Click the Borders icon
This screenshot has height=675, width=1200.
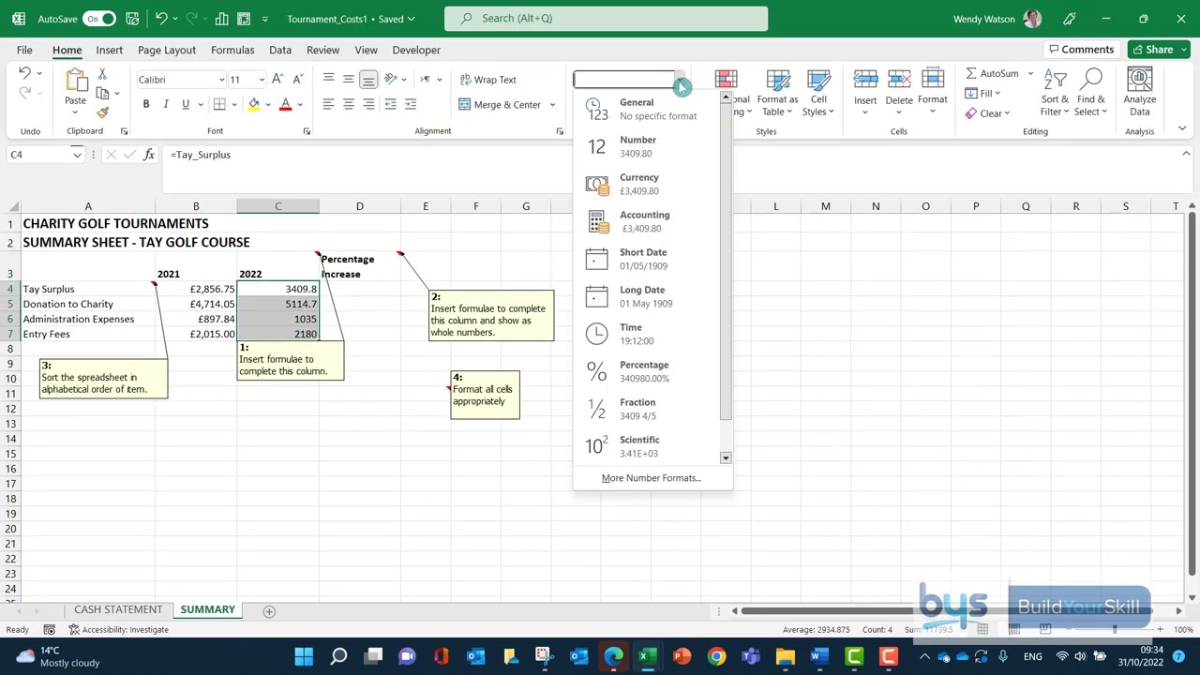[x=219, y=104]
